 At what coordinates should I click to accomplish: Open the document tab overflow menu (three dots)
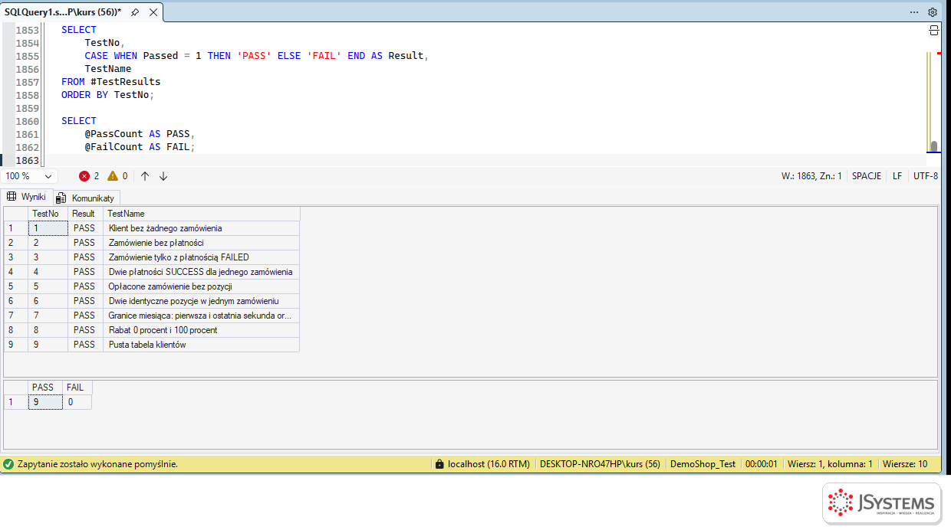pos(914,12)
